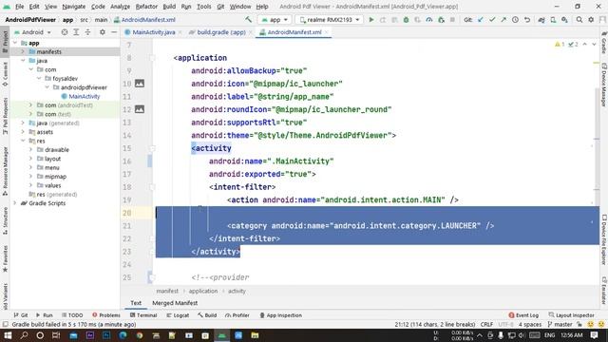Open Chrome from the taskbar
The height and width of the screenshot is (342, 608).
(x=140, y=335)
